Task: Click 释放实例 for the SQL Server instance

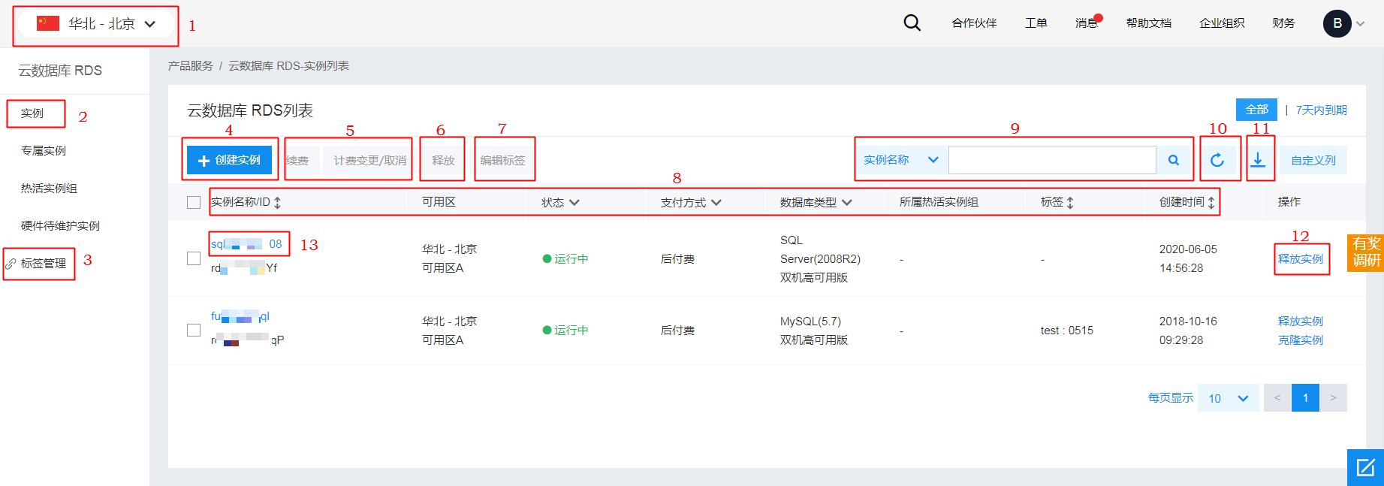Action: coord(1301,259)
